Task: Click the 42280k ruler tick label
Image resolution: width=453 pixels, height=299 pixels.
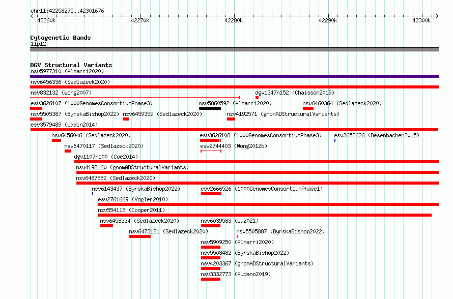Action: click(234, 20)
